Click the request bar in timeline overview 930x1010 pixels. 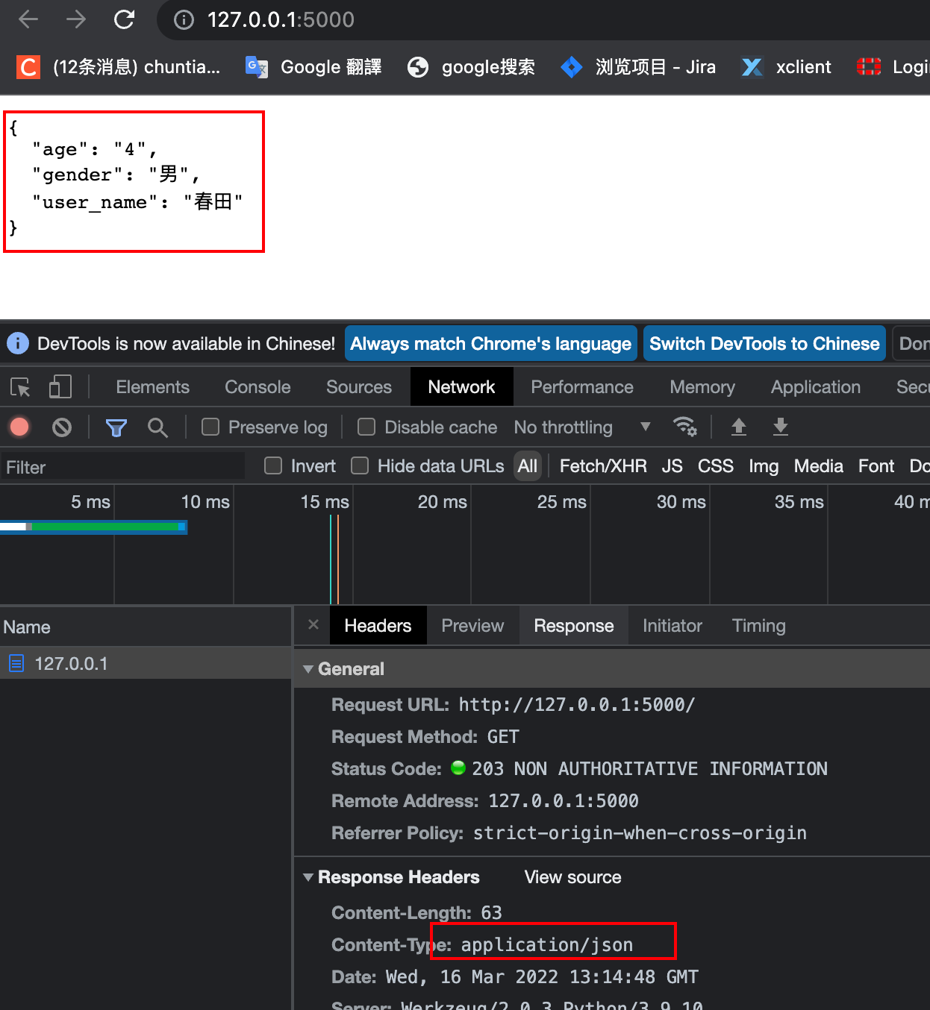93,527
